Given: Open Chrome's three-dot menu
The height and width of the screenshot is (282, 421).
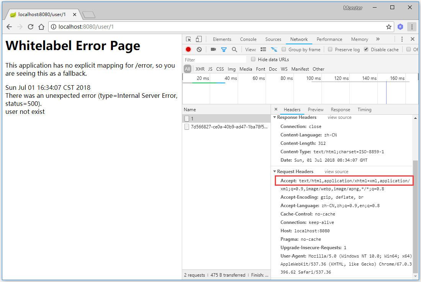Looking at the screenshot, I should [411, 27].
